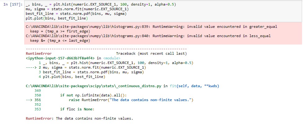303x128 pixels.
Task: Click the histograms.py:840 RuntimeWarning line
Action: pos(148,36)
